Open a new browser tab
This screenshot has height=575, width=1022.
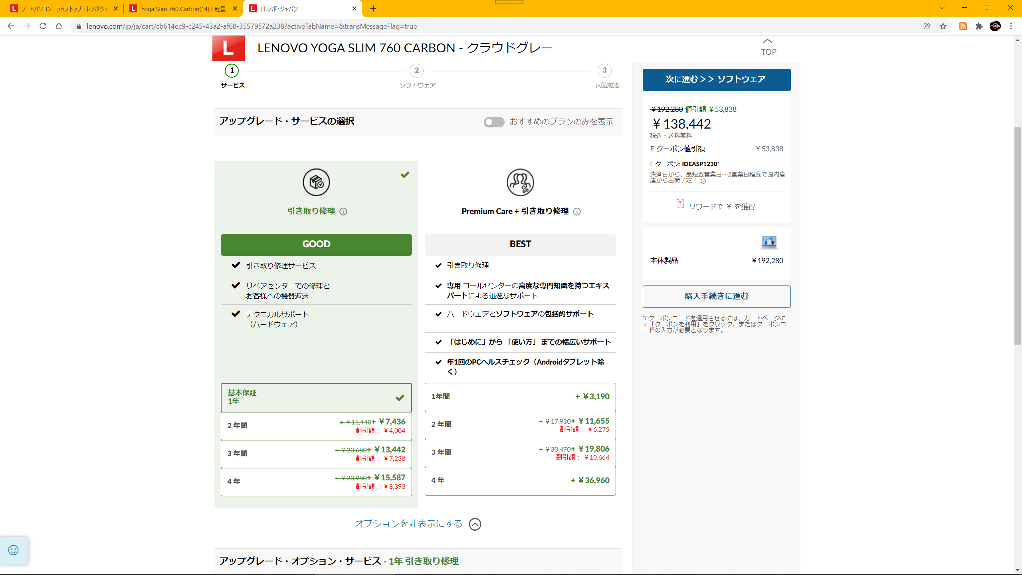(x=373, y=8)
